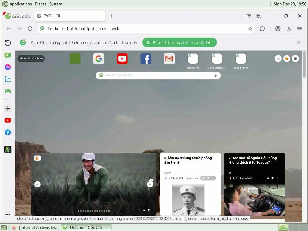Set Cốc Cốc as default browser button
The width and height of the screenshot is (308, 231).
(179, 42)
